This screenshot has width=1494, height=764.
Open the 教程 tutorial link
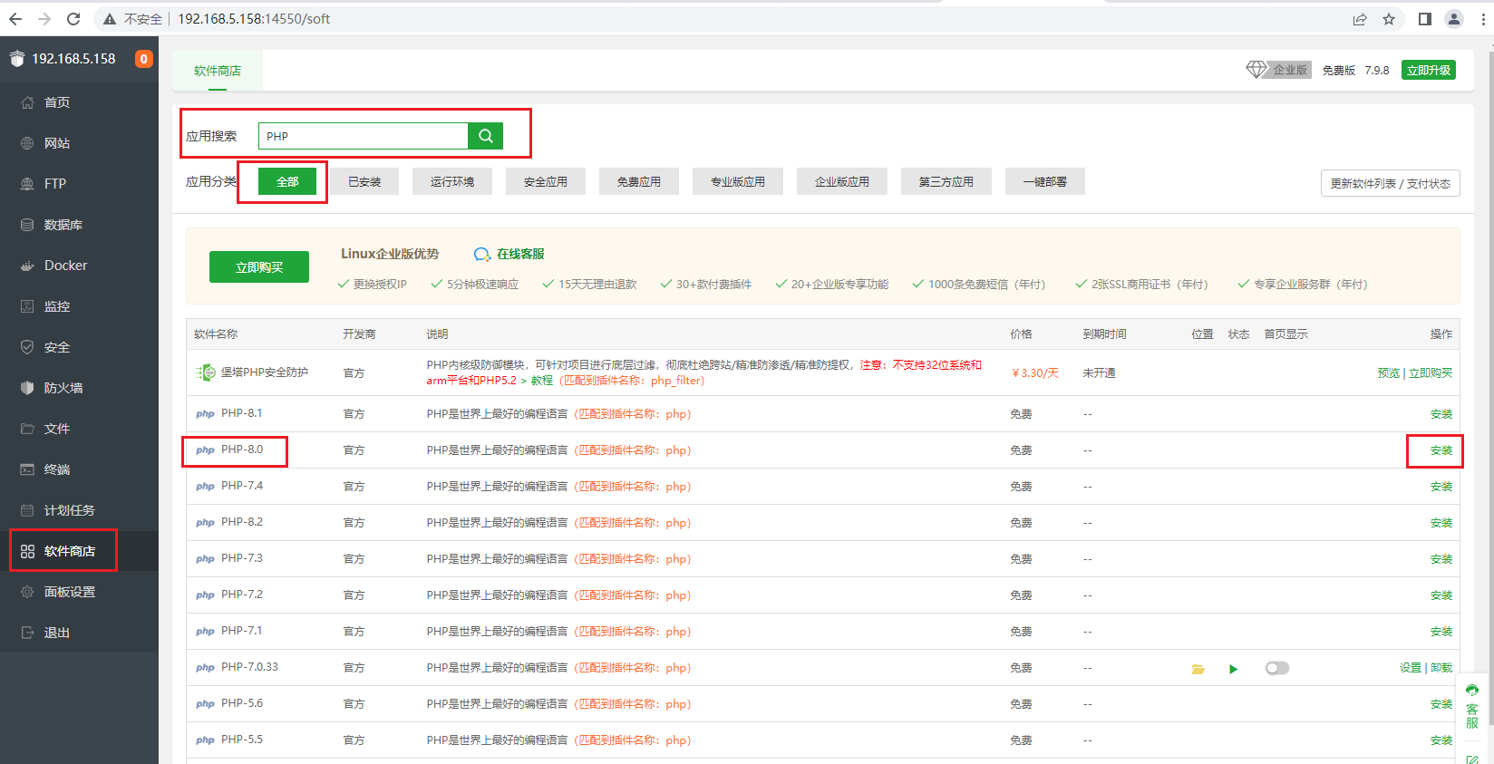pyautogui.click(x=541, y=381)
